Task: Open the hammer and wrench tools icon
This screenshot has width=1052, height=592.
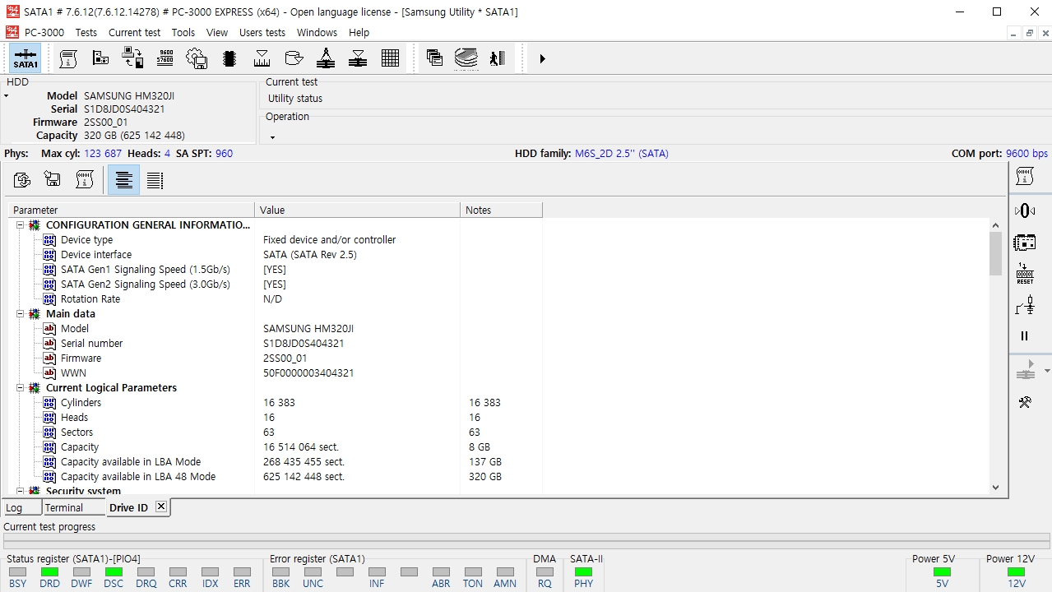Action: pos(1024,402)
